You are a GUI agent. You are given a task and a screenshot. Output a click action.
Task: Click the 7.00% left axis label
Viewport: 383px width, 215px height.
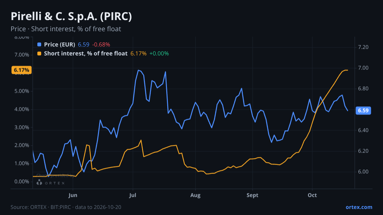21,55
